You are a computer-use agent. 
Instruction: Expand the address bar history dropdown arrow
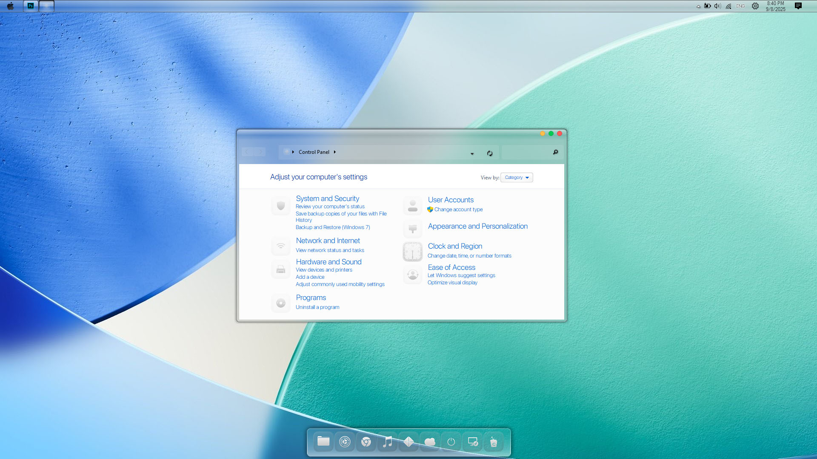click(472, 153)
